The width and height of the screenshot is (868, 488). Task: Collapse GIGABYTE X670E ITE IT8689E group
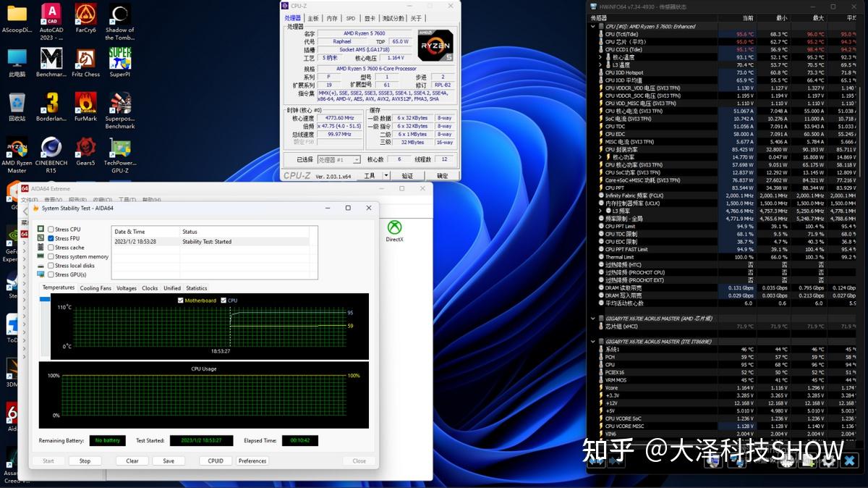tap(593, 341)
